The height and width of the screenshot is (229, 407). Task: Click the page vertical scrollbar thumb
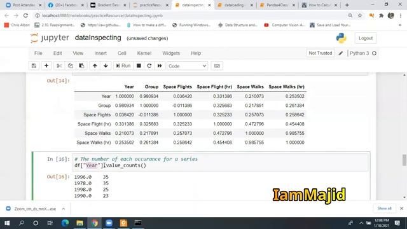[x=404, y=160]
